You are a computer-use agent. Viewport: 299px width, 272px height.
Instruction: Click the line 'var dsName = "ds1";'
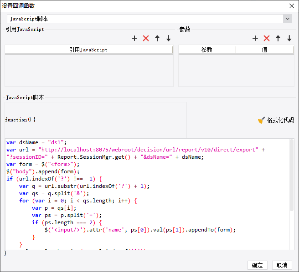(36, 142)
